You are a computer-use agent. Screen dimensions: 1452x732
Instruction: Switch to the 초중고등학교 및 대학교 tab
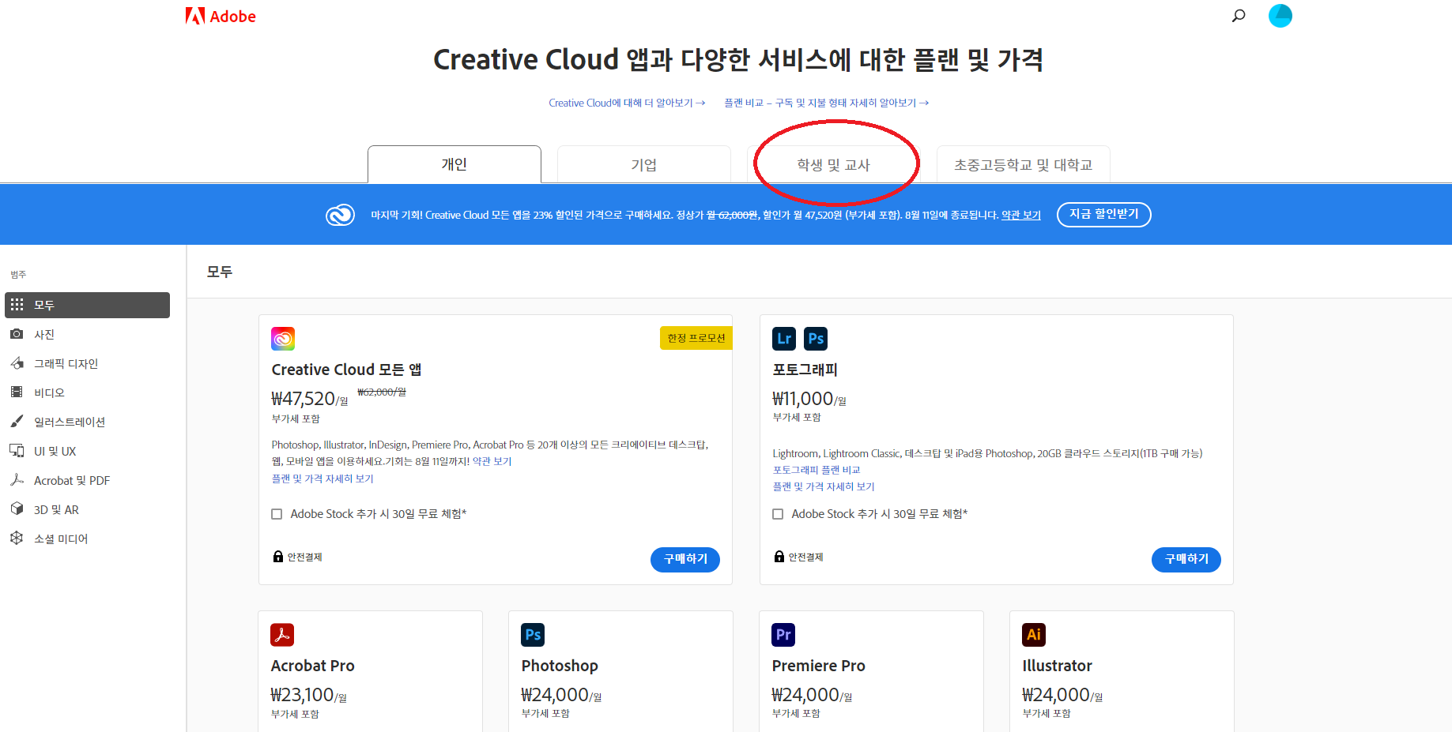(x=1024, y=164)
